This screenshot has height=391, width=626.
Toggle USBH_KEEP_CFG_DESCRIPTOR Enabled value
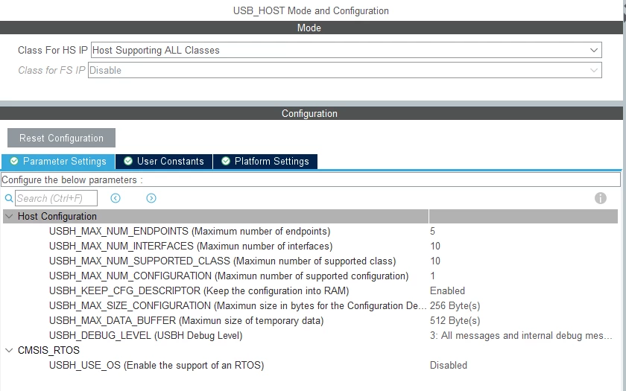[447, 291]
